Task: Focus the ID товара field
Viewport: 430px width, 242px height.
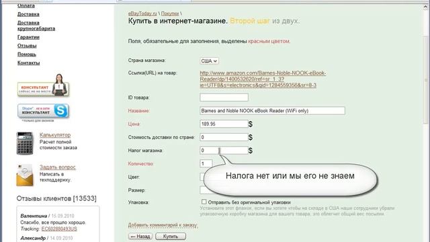Action: (224, 97)
